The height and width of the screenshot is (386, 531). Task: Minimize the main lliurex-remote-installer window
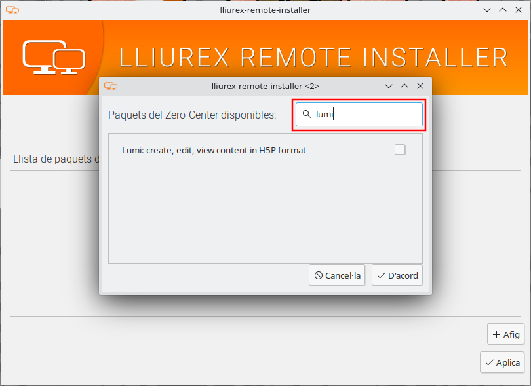click(x=487, y=10)
